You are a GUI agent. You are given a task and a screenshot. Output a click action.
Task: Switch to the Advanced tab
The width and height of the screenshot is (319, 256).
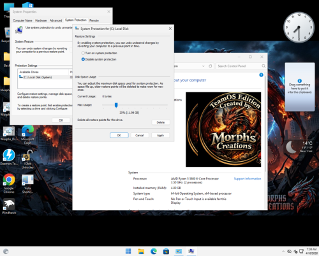pos(56,20)
